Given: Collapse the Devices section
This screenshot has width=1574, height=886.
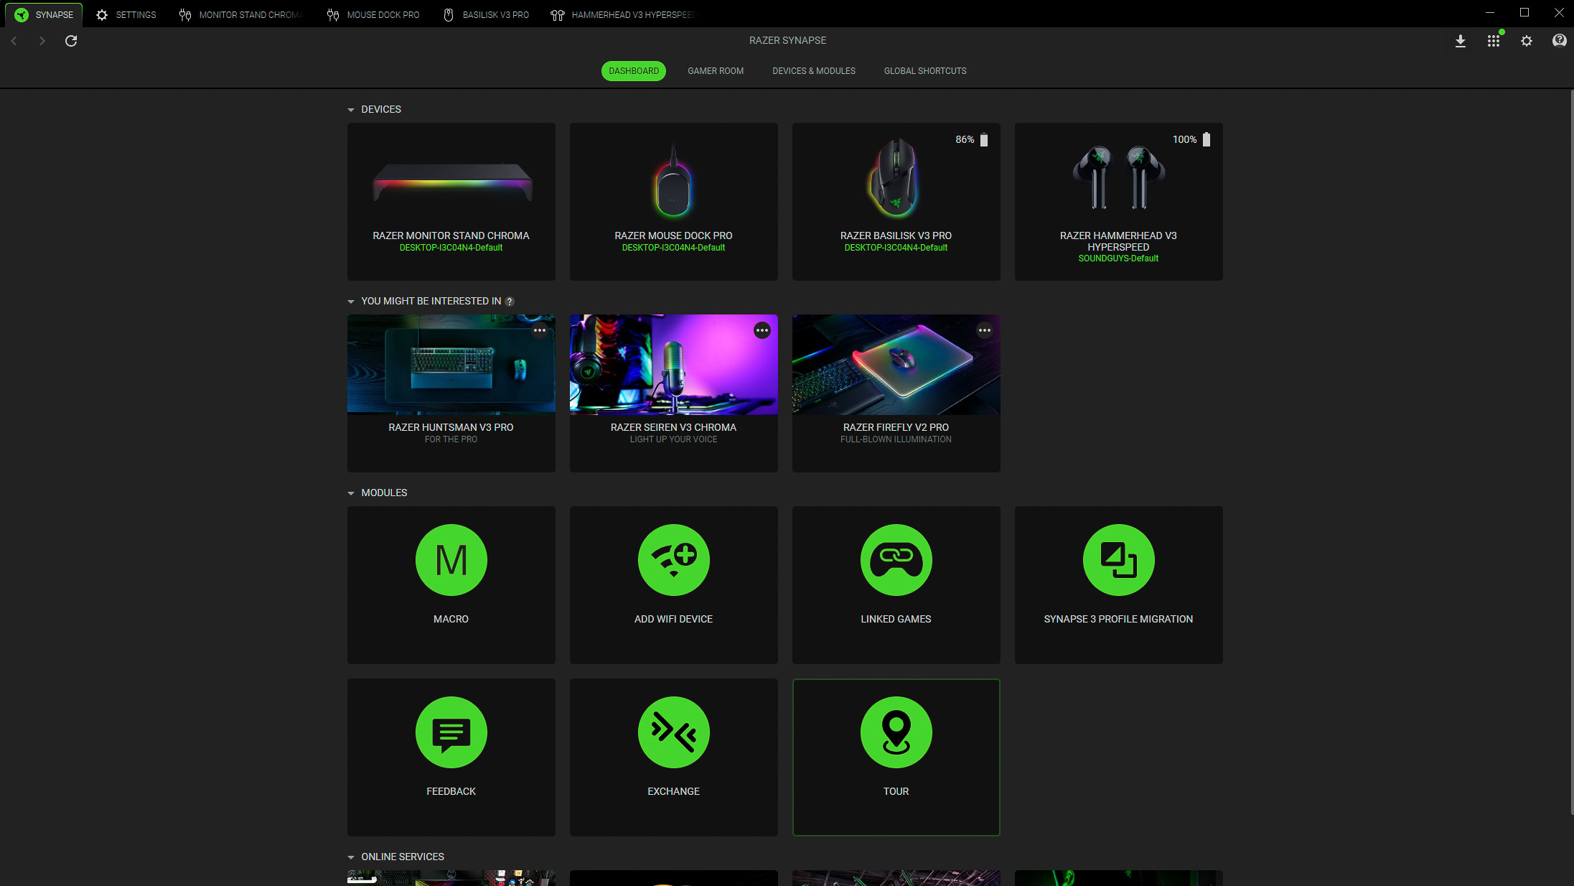Looking at the screenshot, I should (351, 110).
